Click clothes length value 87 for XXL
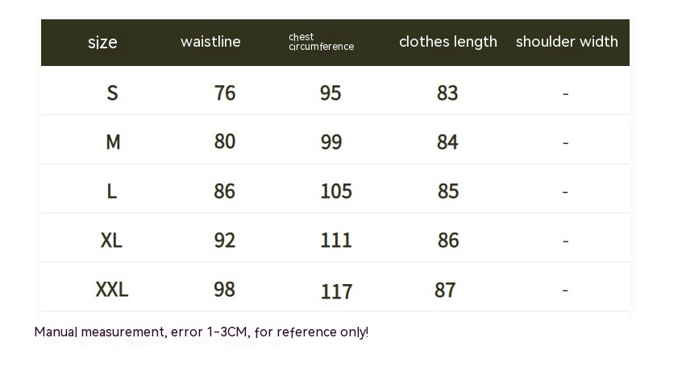The height and width of the screenshot is (371, 686). (445, 290)
